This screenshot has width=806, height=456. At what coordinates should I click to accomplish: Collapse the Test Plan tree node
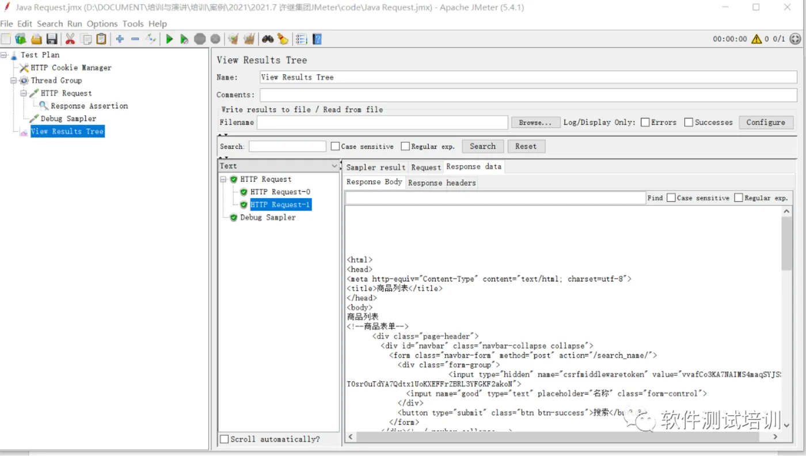click(x=3, y=55)
